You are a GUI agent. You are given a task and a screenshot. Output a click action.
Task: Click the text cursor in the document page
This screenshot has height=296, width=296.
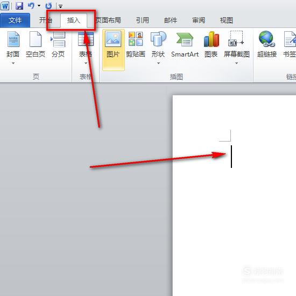(x=231, y=157)
